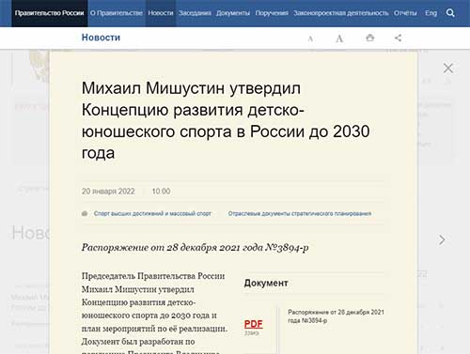Click the Документ sidebar heading
Screen dimensions: 470x354
(266, 283)
